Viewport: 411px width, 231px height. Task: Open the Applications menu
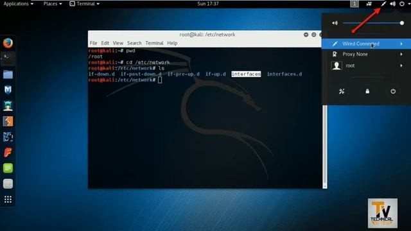(x=18, y=4)
